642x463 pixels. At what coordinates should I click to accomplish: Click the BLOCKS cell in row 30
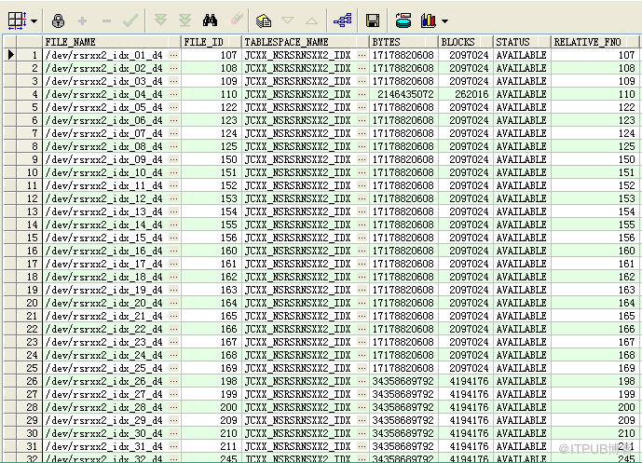[466, 433]
